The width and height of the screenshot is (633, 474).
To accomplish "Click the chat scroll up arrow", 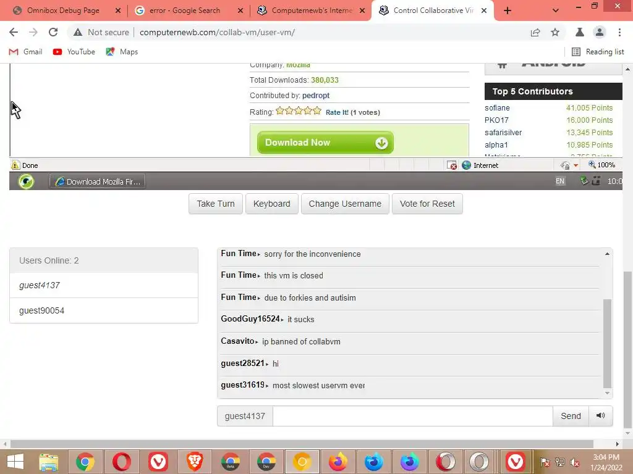I will tap(607, 254).
